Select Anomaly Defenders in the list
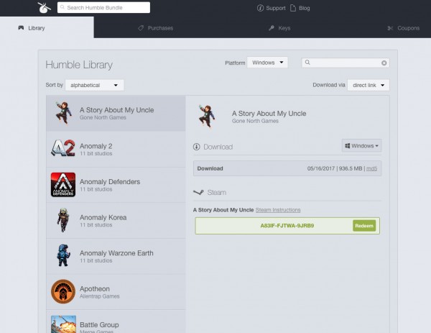This screenshot has height=333, width=431. point(116,185)
